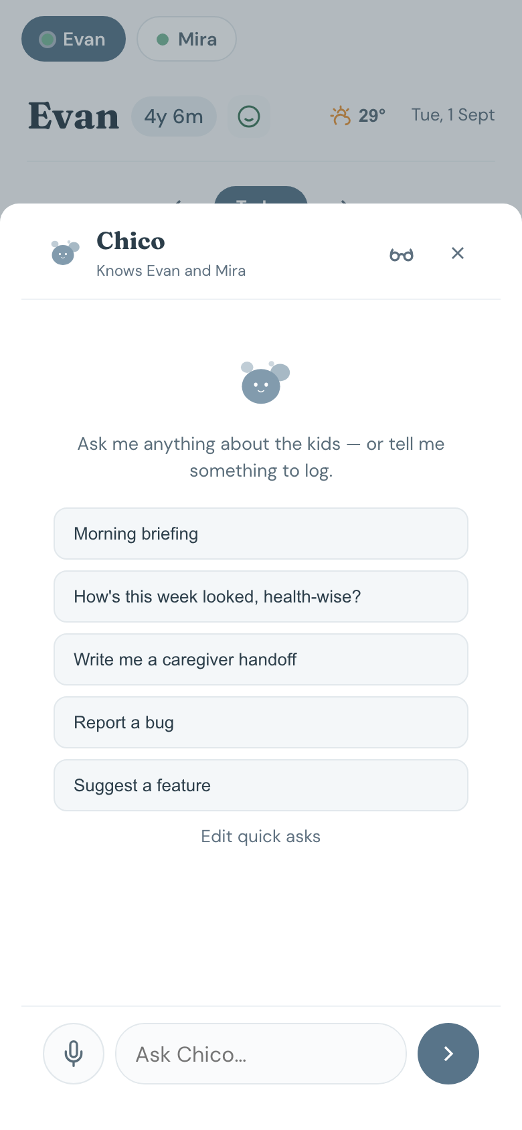522x1130 pixels.
Task: Select the Morning briefing quick ask
Action: pyautogui.click(x=261, y=534)
